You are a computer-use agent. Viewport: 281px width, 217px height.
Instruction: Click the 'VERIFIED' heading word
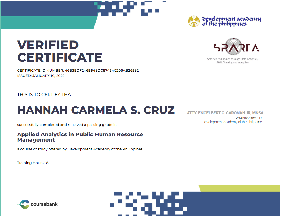point(48,45)
